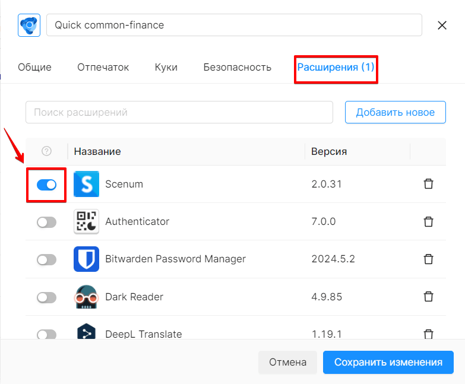Switch to the Безопасность tab
Screen dimensions: 465x384
[x=237, y=67]
